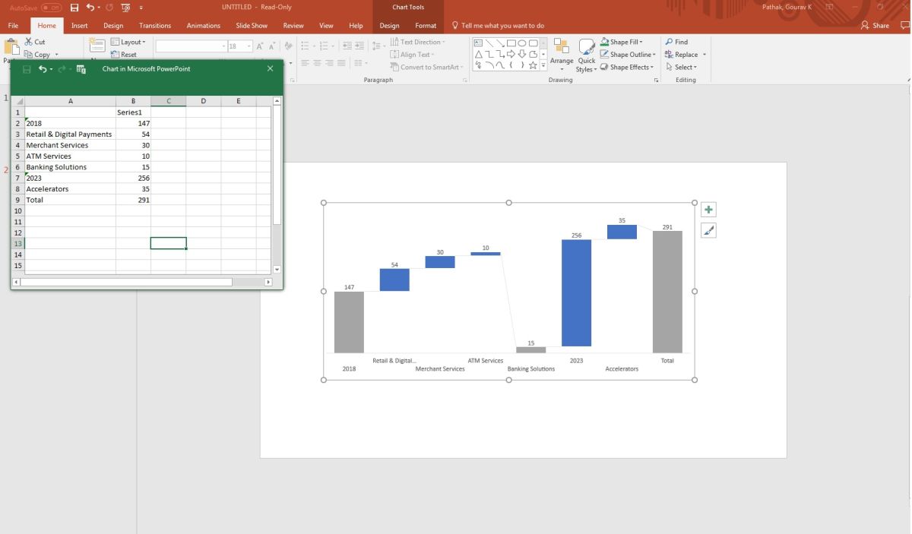Select the Oval shape in the gallery

pos(522,43)
